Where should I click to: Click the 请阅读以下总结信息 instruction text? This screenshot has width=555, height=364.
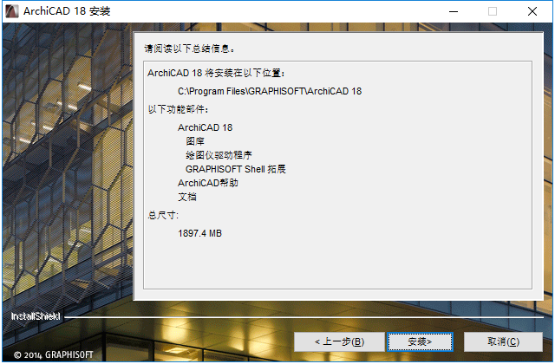point(189,49)
